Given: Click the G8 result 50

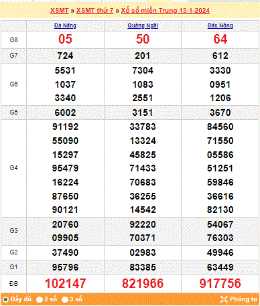Looking at the screenshot, I should click(143, 39).
